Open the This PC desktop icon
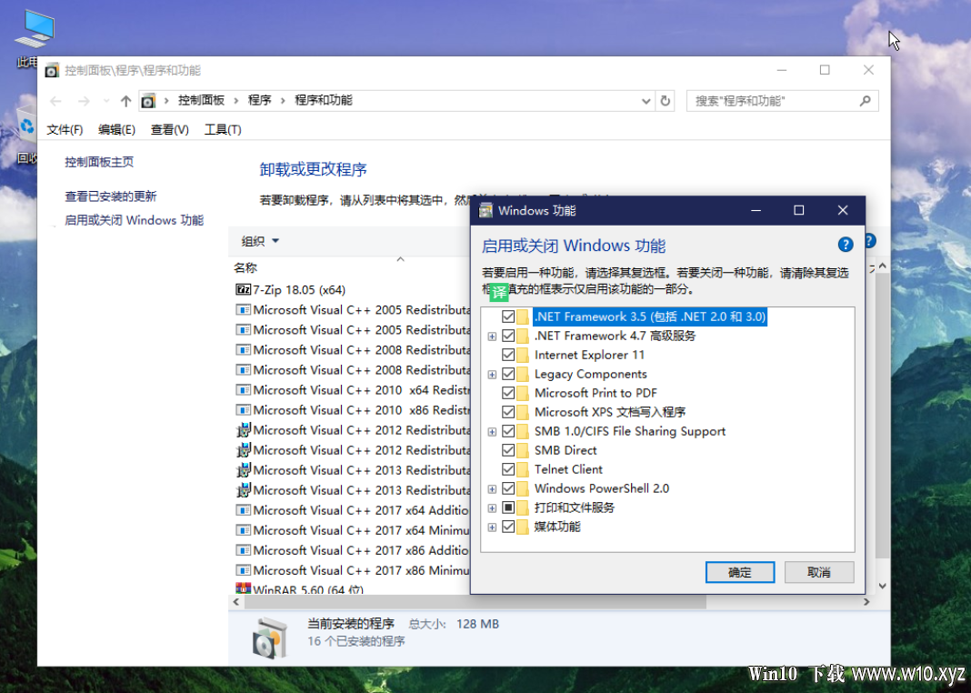 click(x=35, y=30)
